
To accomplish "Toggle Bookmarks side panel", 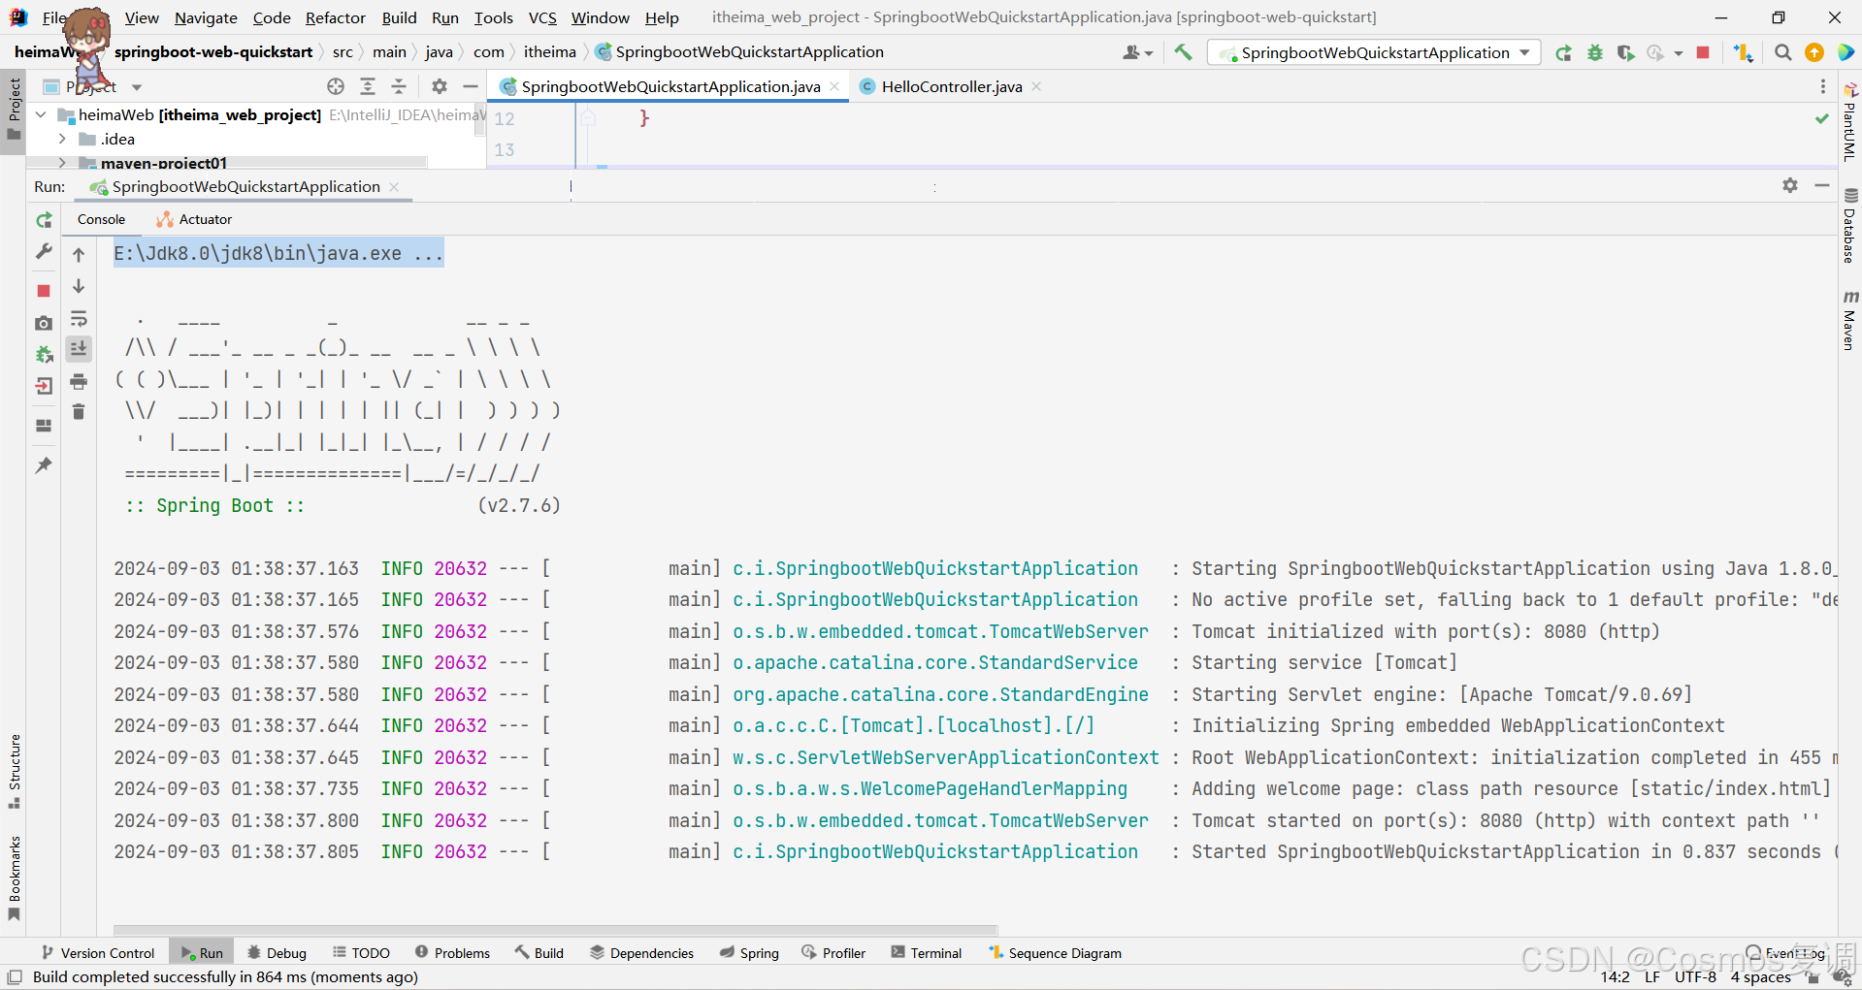I will (14, 878).
